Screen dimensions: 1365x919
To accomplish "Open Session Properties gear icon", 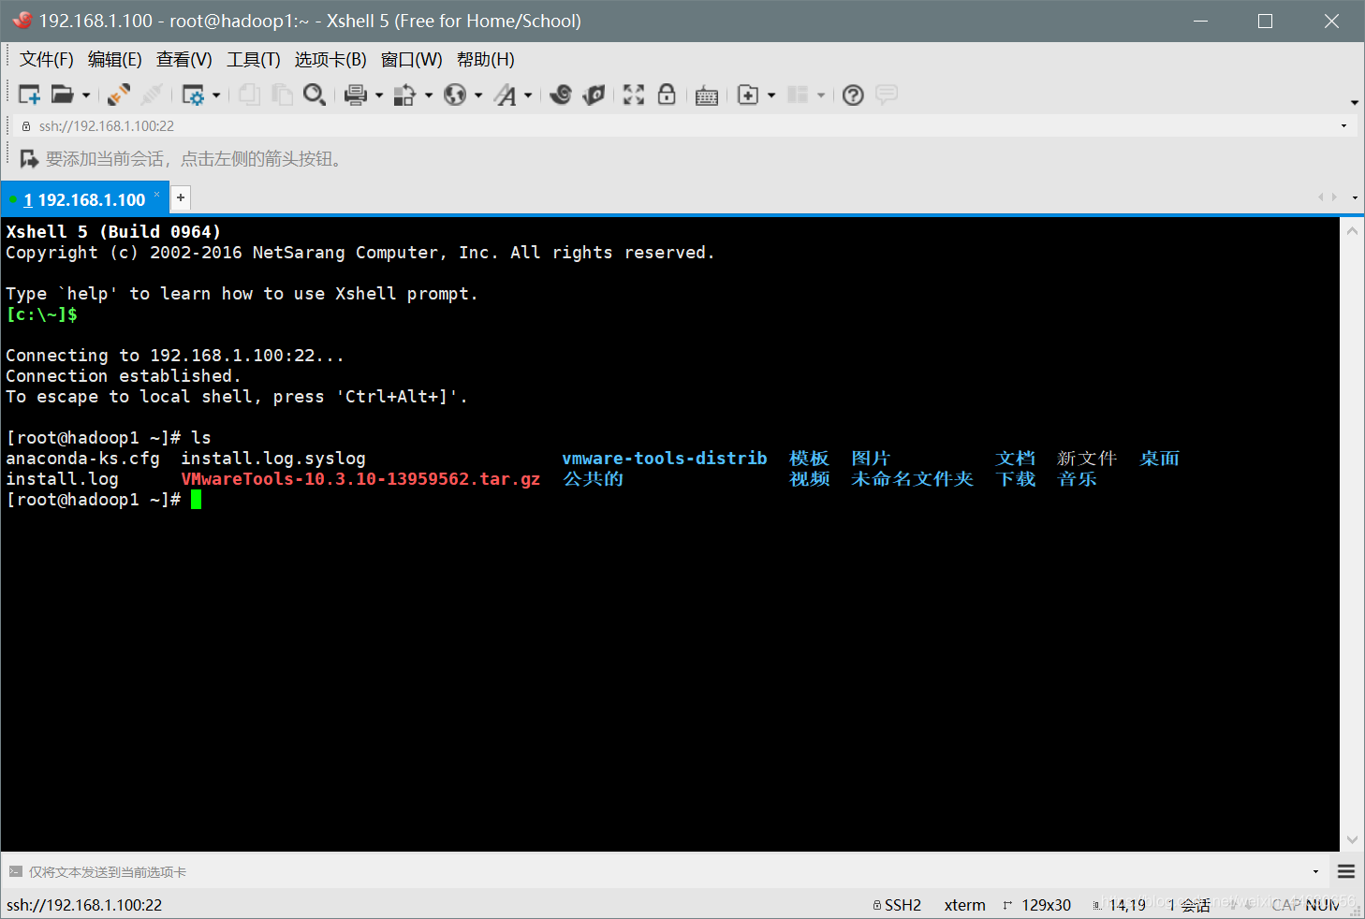I will pyautogui.click(x=193, y=95).
